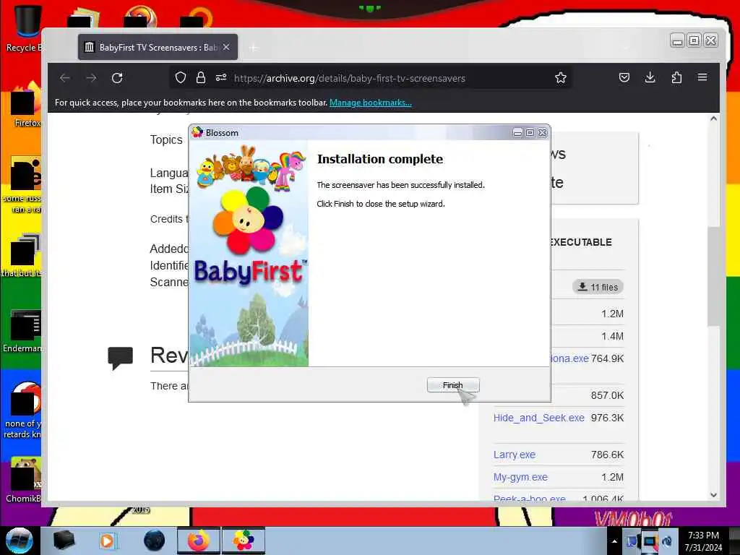Open Larry.exe download link
Viewport: 740px width, 555px height.
pos(514,455)
